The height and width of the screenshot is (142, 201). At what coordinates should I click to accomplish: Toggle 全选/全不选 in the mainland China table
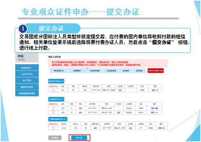tap(53, 86)
